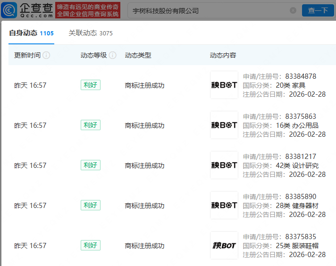336x266 pixels.
Task: Click the 利好 tag in the first row
Action: click(90, 85)
